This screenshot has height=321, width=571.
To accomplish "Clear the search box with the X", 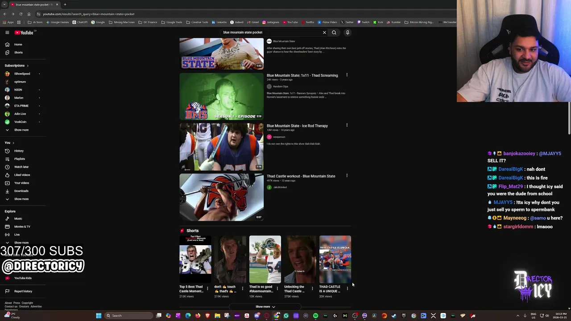I will (324, 33).
